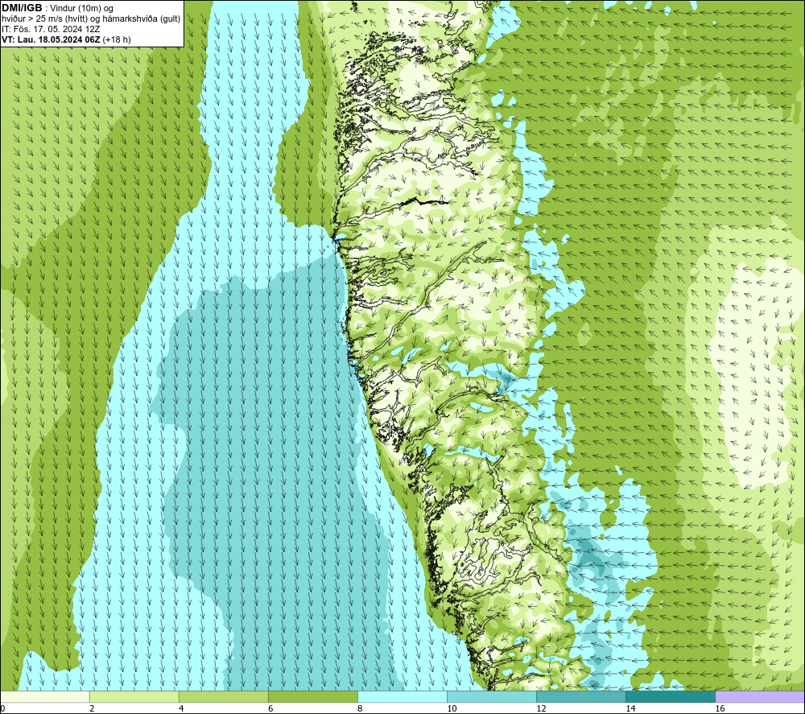The height and width of the screenshot is (714, 805).
Task: Click the 'Vindur (10m) og' legend text
Action: (x=81, y=9)
